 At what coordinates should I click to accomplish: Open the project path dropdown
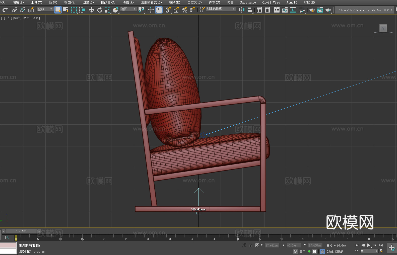pos(364,10)
